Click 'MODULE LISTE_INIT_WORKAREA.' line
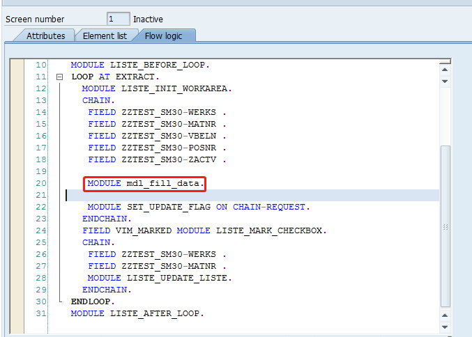 pyautogui.click(x=157, y=88)
